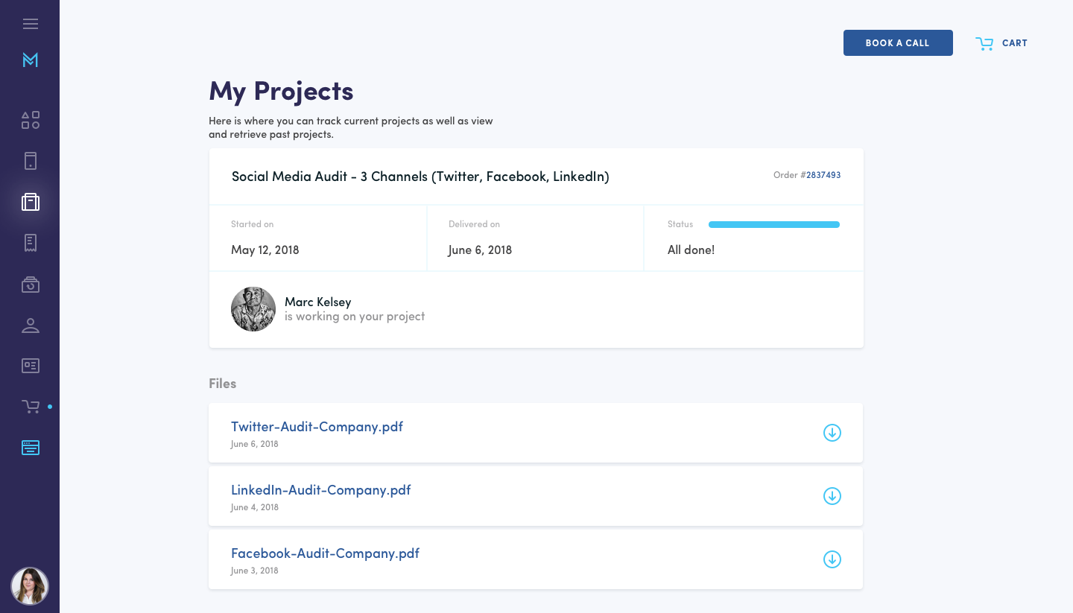Open the shapes dashboard icon in sidebar
The image size is (1073, 613).
pos(31,120)
